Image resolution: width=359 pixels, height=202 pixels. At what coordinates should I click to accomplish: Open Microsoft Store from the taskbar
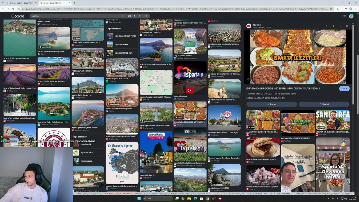(x=201, y=199)
